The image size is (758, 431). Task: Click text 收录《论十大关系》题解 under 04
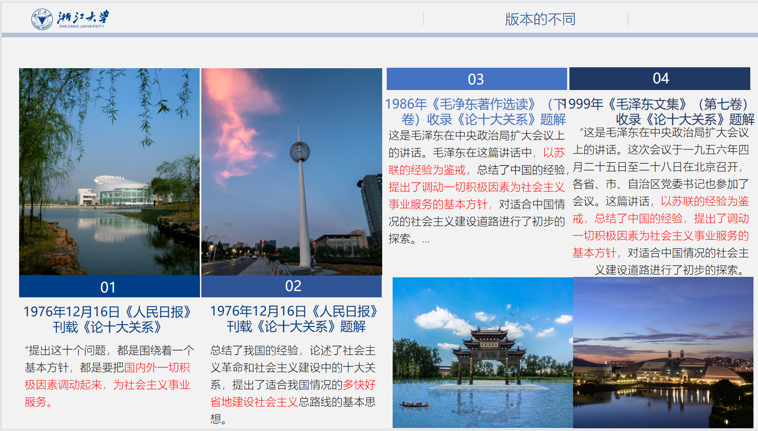click(x=685, y=120)
